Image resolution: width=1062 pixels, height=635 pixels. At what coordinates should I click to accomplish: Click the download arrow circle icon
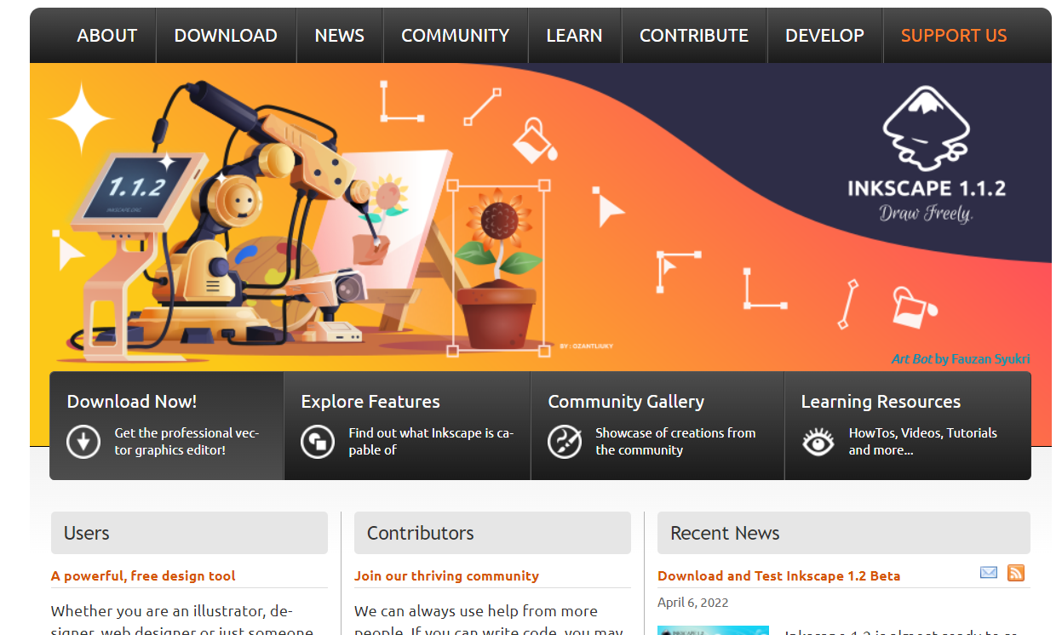[83, 441]
